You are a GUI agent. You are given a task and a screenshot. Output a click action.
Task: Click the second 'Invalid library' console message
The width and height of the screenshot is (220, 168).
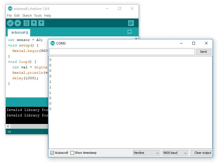coord(27,115)
